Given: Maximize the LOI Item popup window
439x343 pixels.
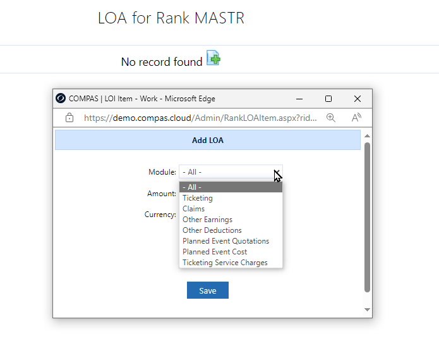Looking at the screenshot, I should click(328, 99).
